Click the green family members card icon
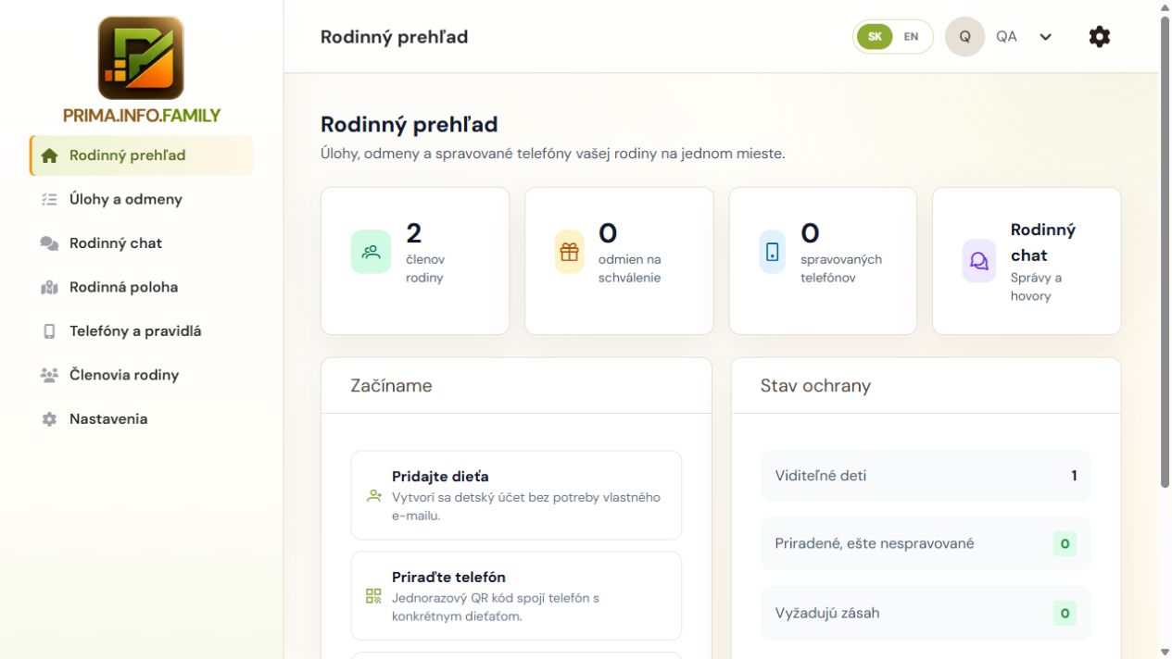 371,252
